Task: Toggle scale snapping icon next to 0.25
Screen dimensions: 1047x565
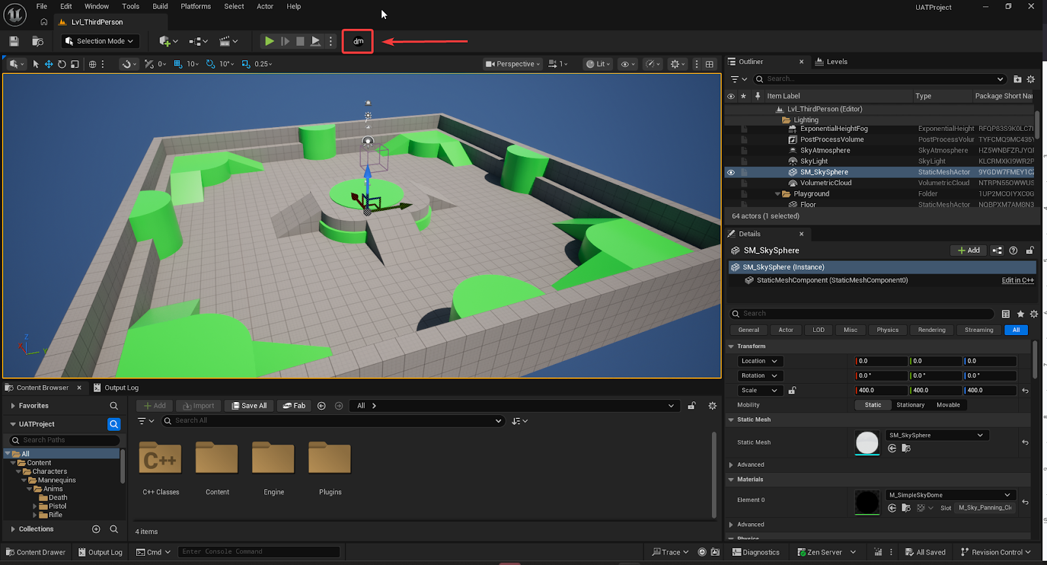Action: click(x=246, y=64)
